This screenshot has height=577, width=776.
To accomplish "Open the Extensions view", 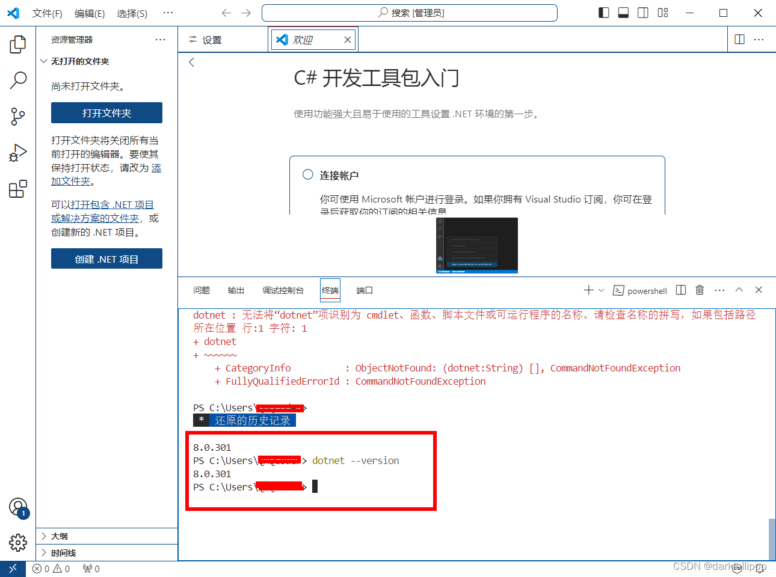I will 17,188.
